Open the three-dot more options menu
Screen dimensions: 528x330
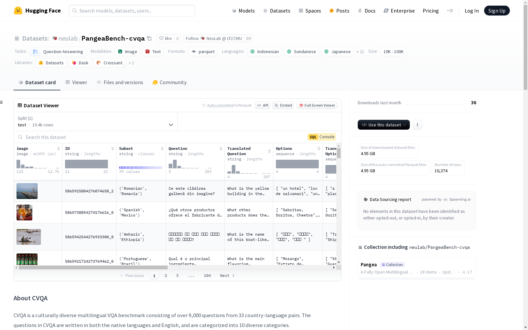[x=417, y=125]
